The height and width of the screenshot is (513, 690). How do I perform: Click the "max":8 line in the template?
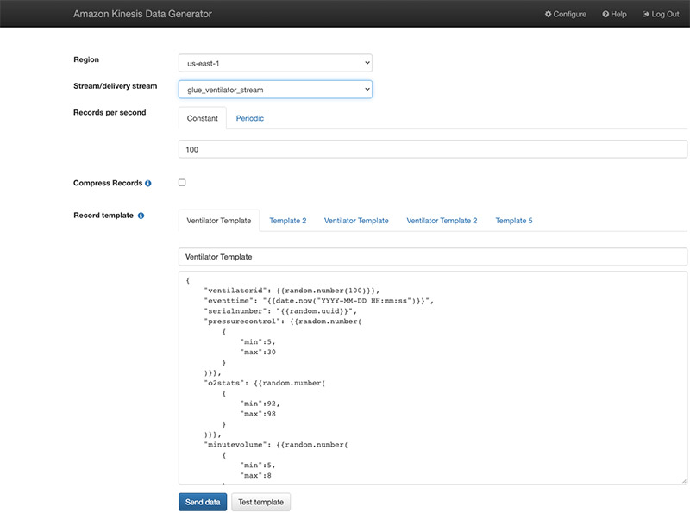[255, 475]
